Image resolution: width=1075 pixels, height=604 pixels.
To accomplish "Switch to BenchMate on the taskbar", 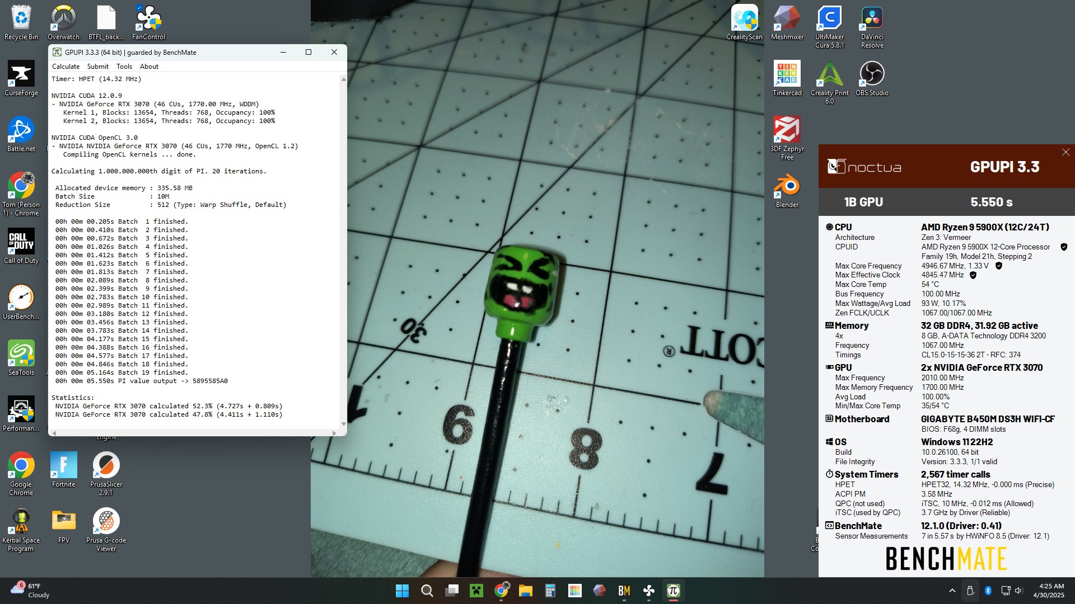I will click(x=624, y=591).
